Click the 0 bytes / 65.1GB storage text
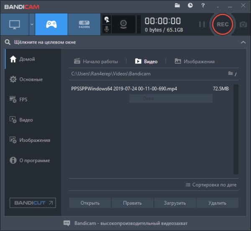The width and height of the screenshot is (251, 231). (164, 30)
